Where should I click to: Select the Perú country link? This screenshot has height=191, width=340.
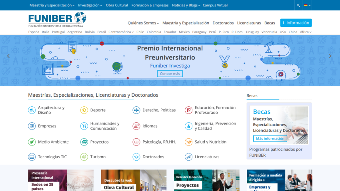[212, 32]
